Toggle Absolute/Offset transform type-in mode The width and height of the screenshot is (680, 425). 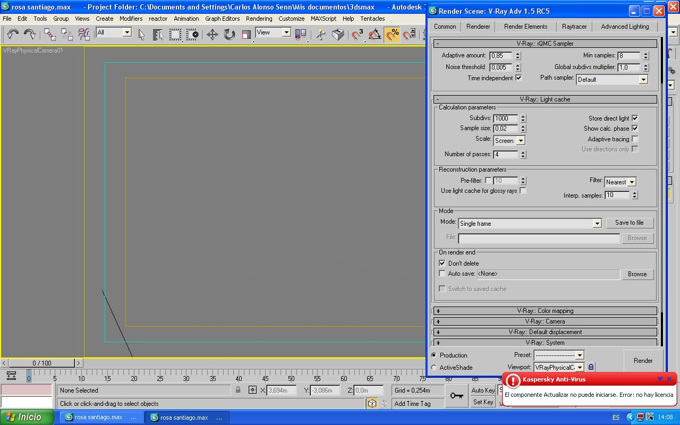[x=252, y=390]
